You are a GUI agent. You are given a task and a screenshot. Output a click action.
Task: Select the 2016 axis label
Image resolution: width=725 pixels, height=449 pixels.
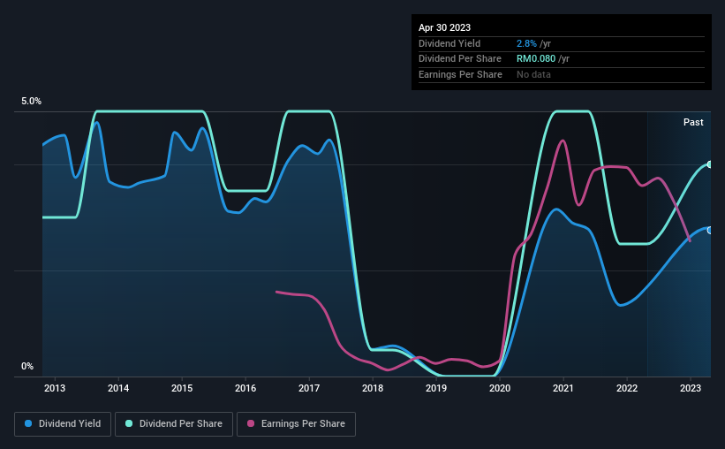point(245,388)
